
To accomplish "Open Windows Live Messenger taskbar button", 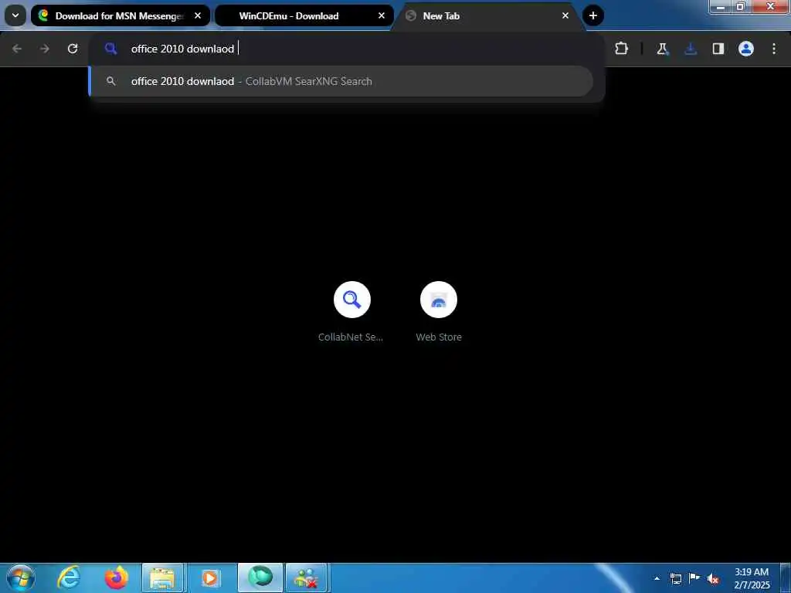I will 307,578.
